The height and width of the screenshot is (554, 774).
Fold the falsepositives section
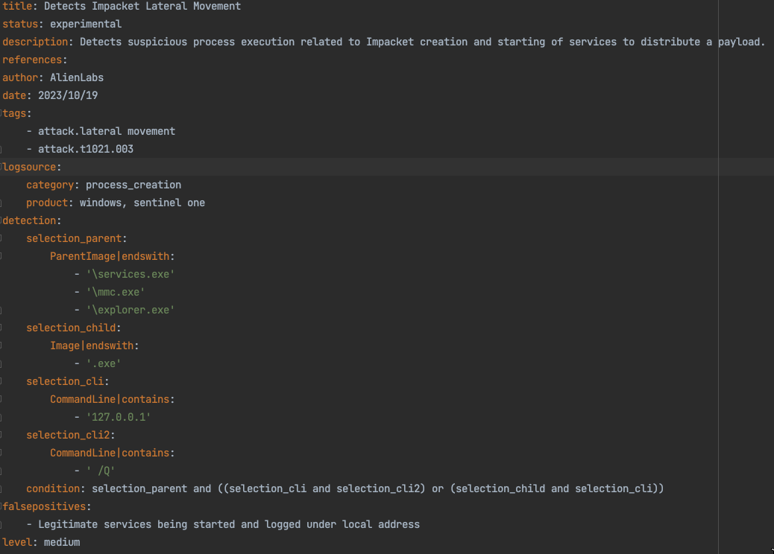2,506
